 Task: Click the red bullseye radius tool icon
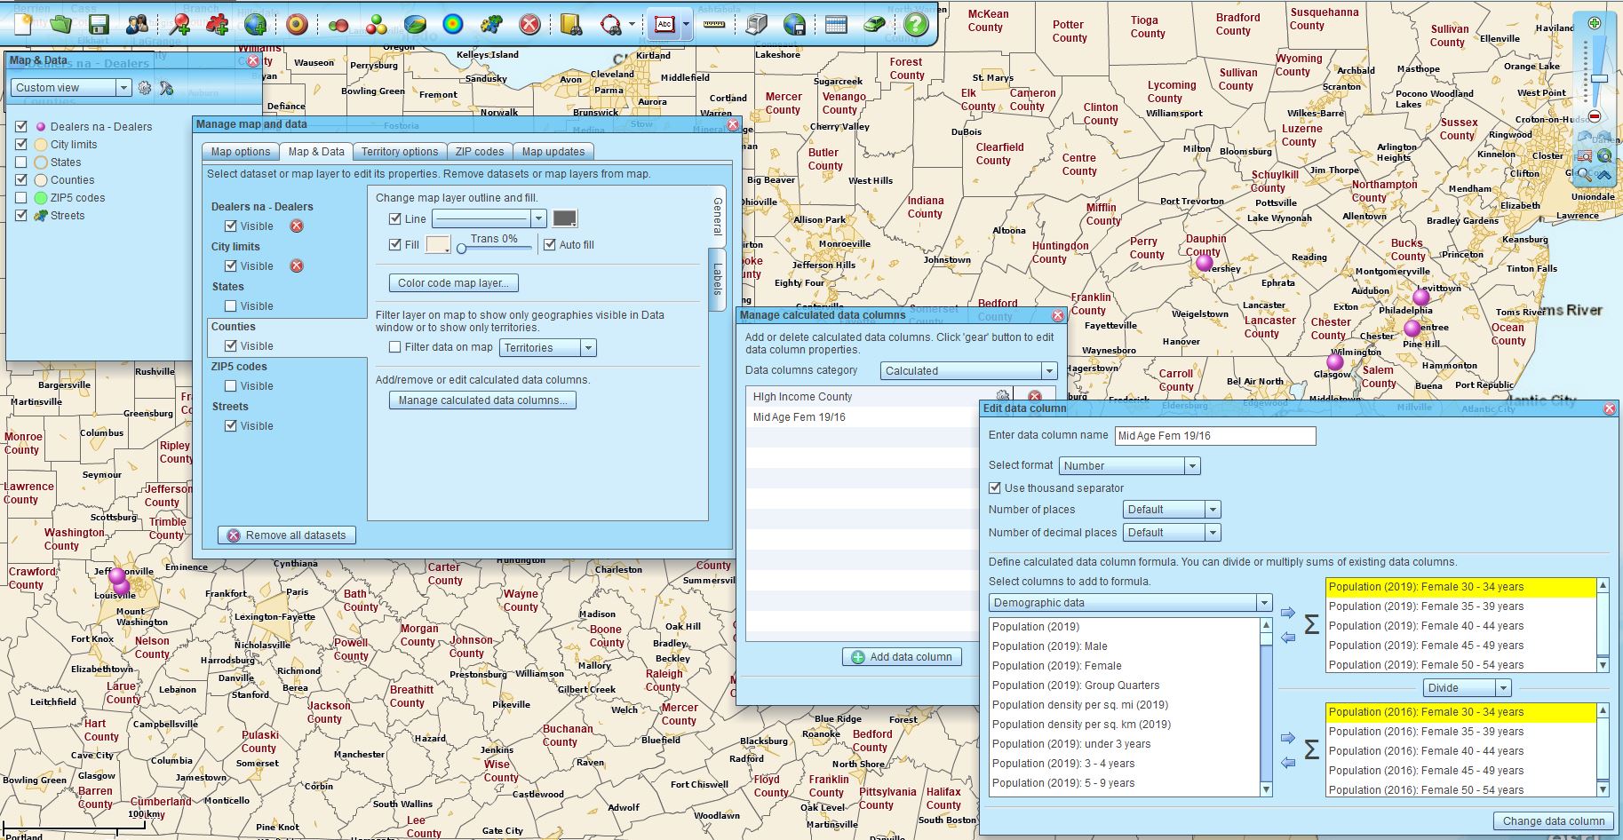297,24
